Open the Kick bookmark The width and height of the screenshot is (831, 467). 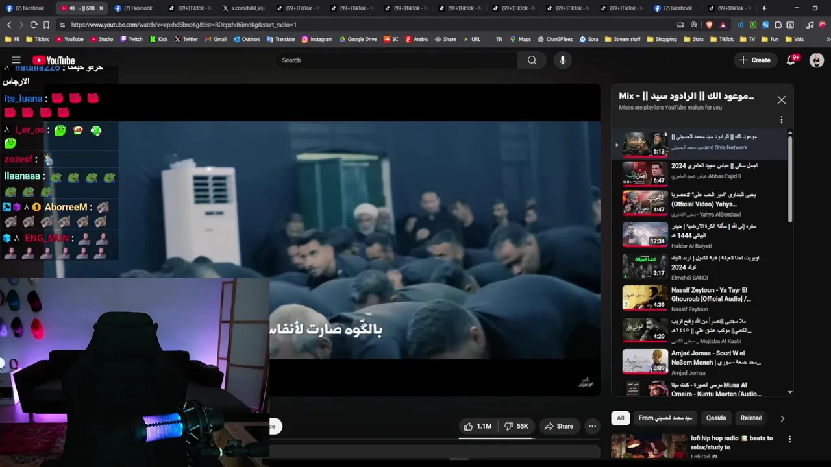(158, 39)
